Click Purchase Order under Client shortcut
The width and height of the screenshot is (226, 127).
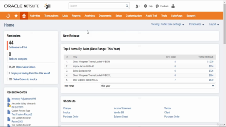pyautogui.click(x=172, y=117)
